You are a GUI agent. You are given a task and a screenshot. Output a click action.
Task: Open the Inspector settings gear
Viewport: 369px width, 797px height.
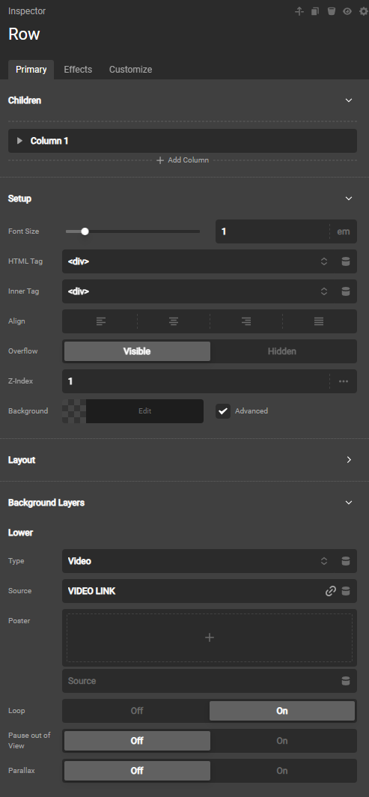click(x=364, y=11)
